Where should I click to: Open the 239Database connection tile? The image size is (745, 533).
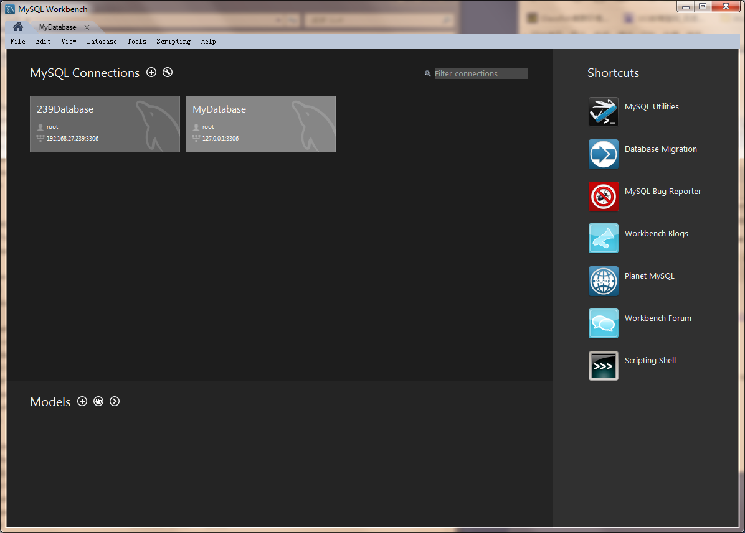[105, 124]
